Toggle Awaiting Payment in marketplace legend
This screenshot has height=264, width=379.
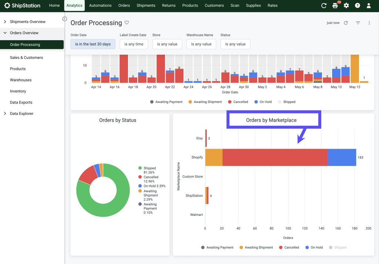click(x=217, y=248)
